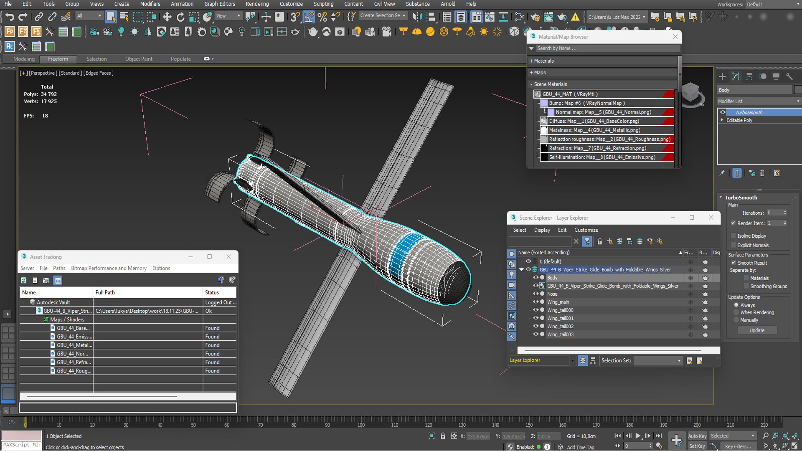
Task: Click the Auto Key button
Action: coord(697,436)
